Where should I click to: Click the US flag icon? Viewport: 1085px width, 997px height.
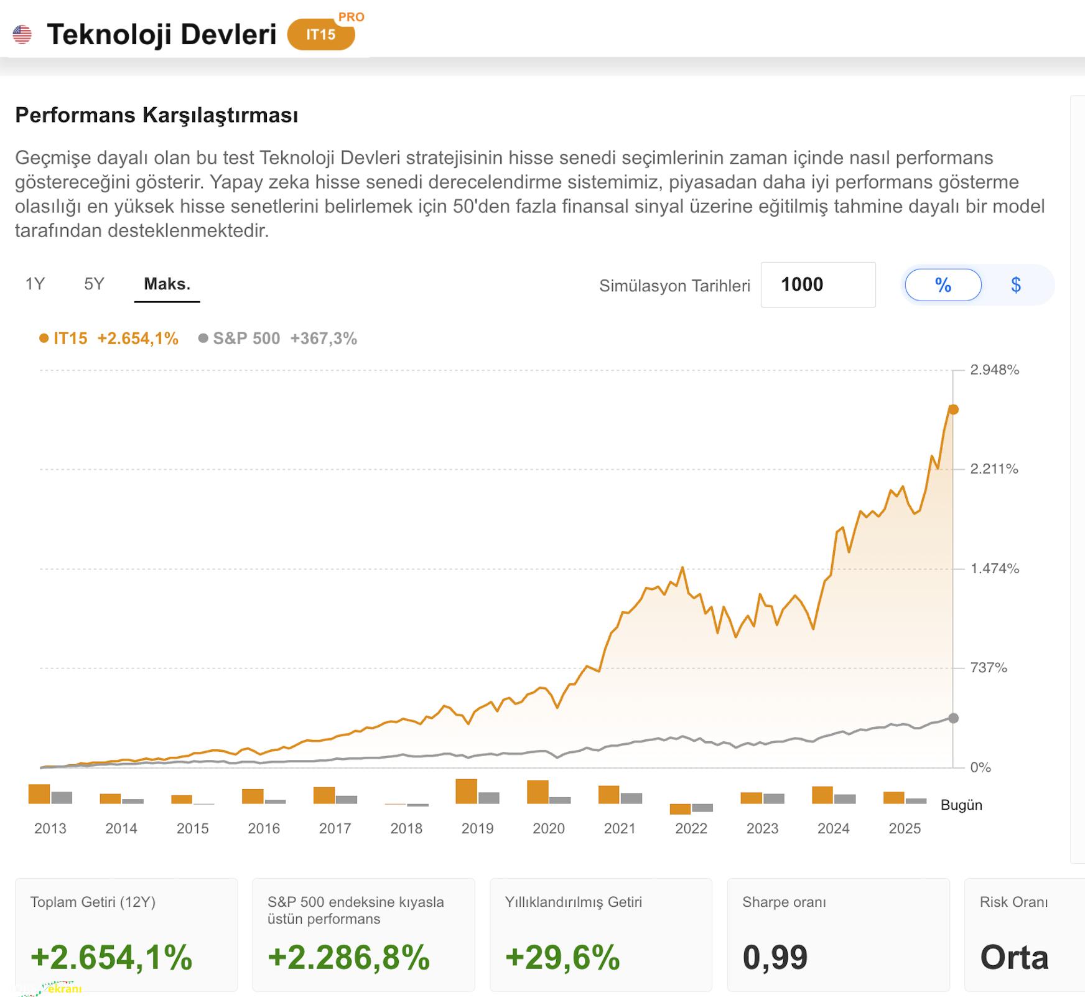point(22,34)
